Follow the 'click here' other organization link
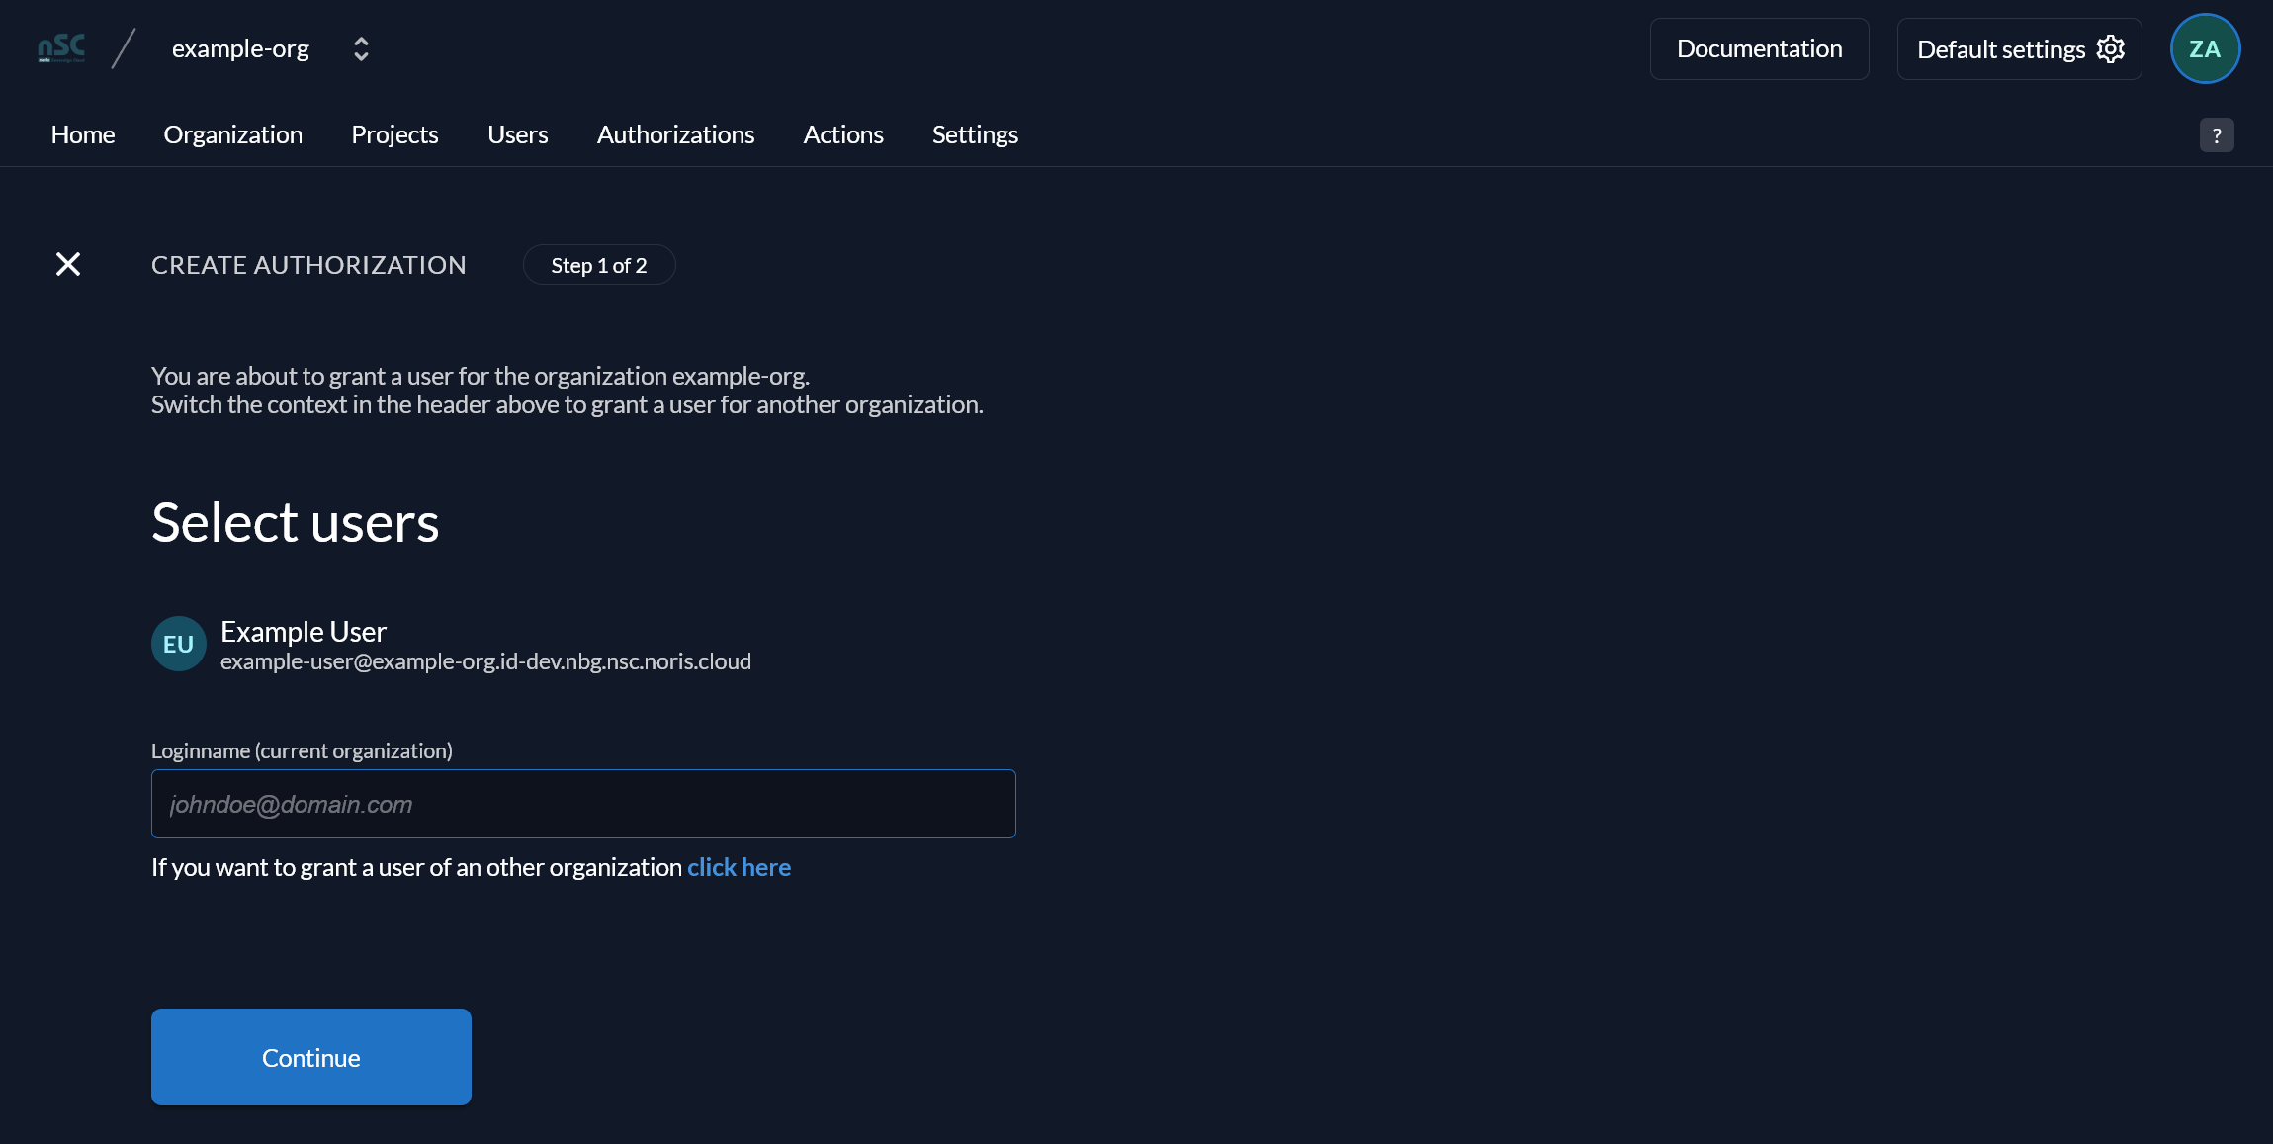Viewport: 2273px width, 1144px height. [740, 867]
